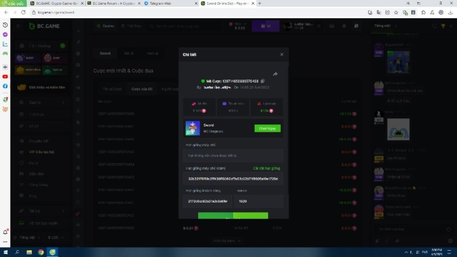Close the Chi tiết dialog
Screen dimensions: 457x257
coord(282,54)
